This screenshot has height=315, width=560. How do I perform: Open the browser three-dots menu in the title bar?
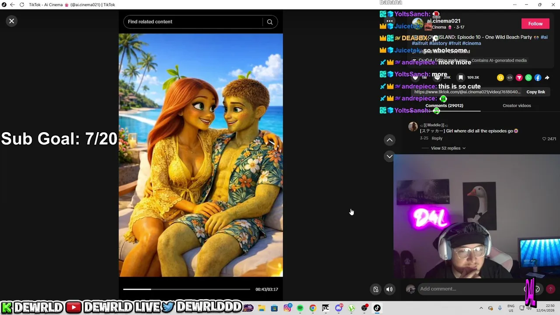514,5
